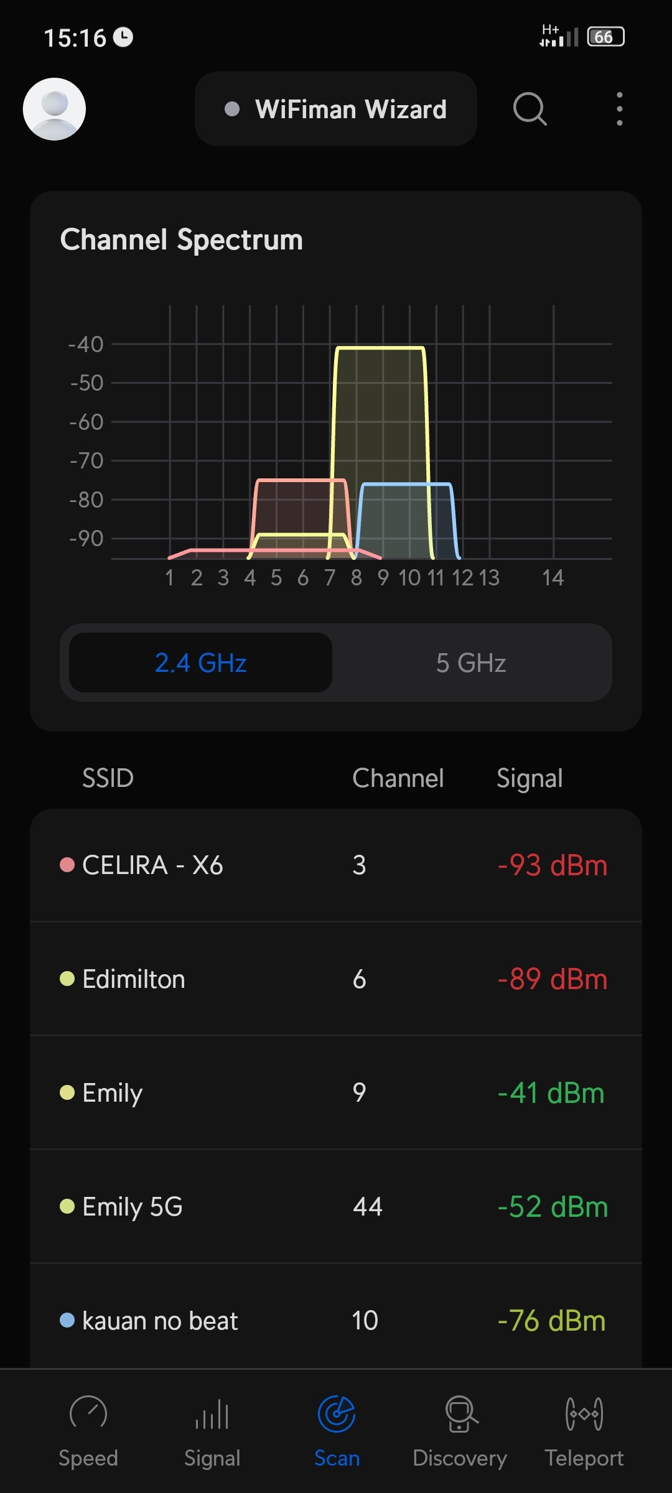The width and height of the screenshot is (672, 1493).
Task: Sort networks by Signal column header
Action: pyautogui.click(x=530, y=778)
